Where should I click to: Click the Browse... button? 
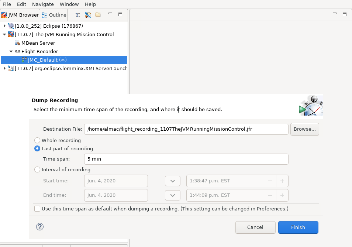(304, 129)
